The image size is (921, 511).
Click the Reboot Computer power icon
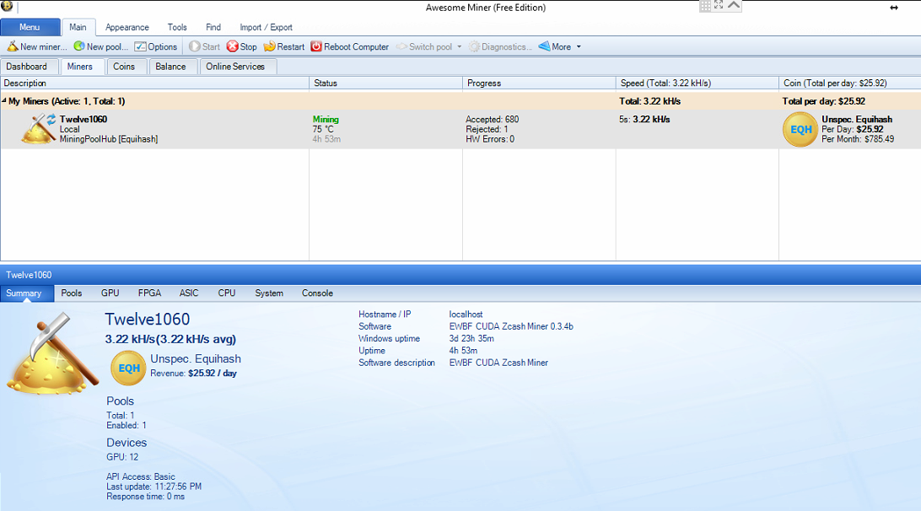[x=317, y=47]
